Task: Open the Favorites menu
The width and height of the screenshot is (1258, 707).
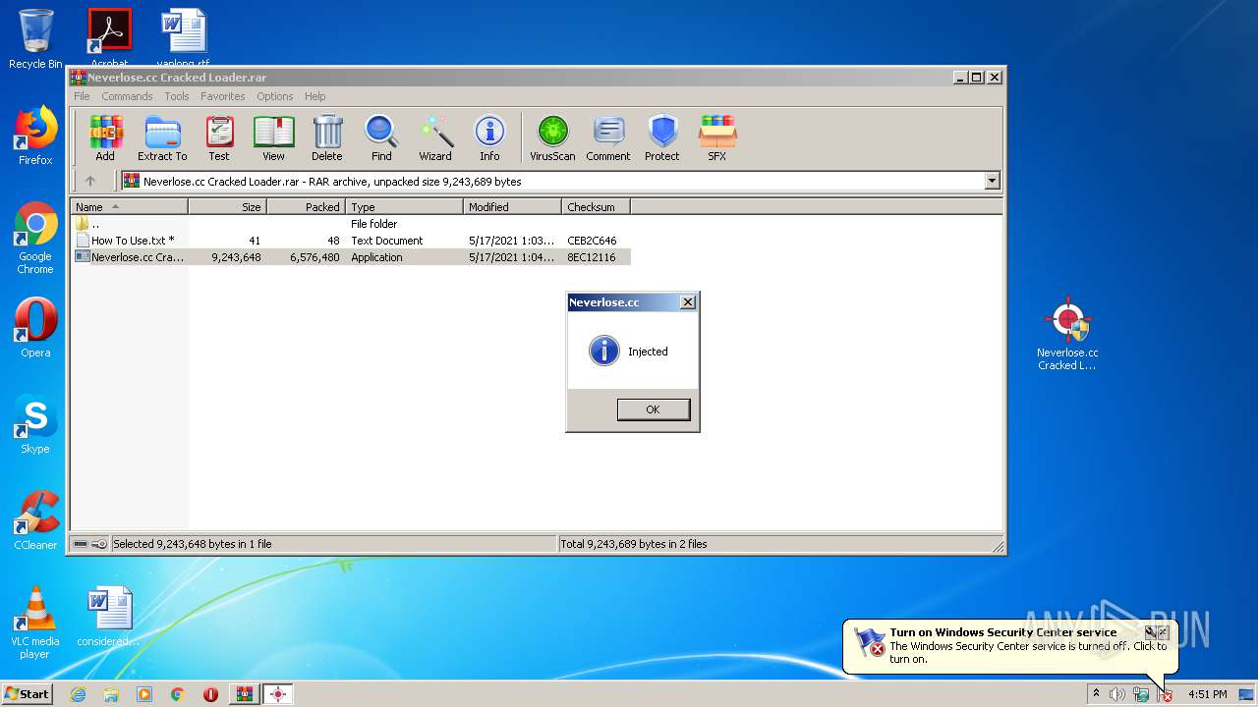Action: tap(223, 96)
